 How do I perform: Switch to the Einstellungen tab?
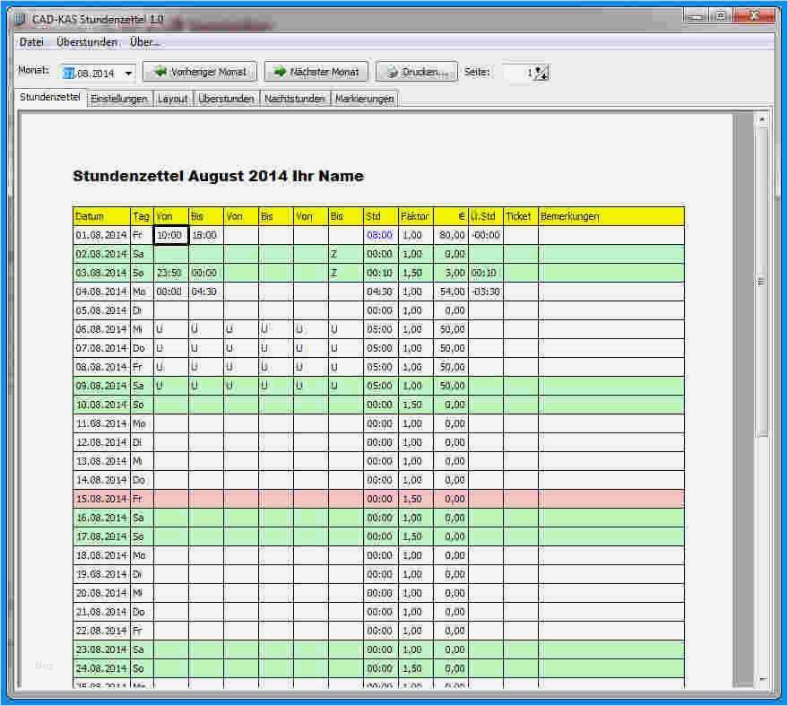pyautogui.click(x=118, y=99)
